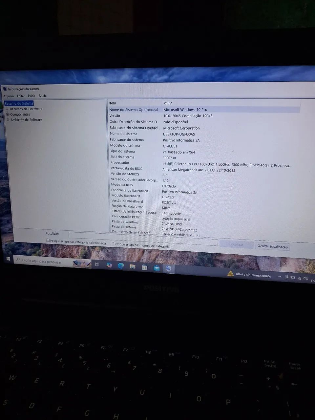Click the Intel Celeron CPU 1007U value

(227, 165)
